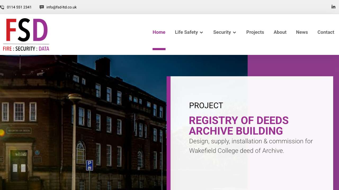
Task: Open the Life Safety menu item
Action: pos(186,32)
